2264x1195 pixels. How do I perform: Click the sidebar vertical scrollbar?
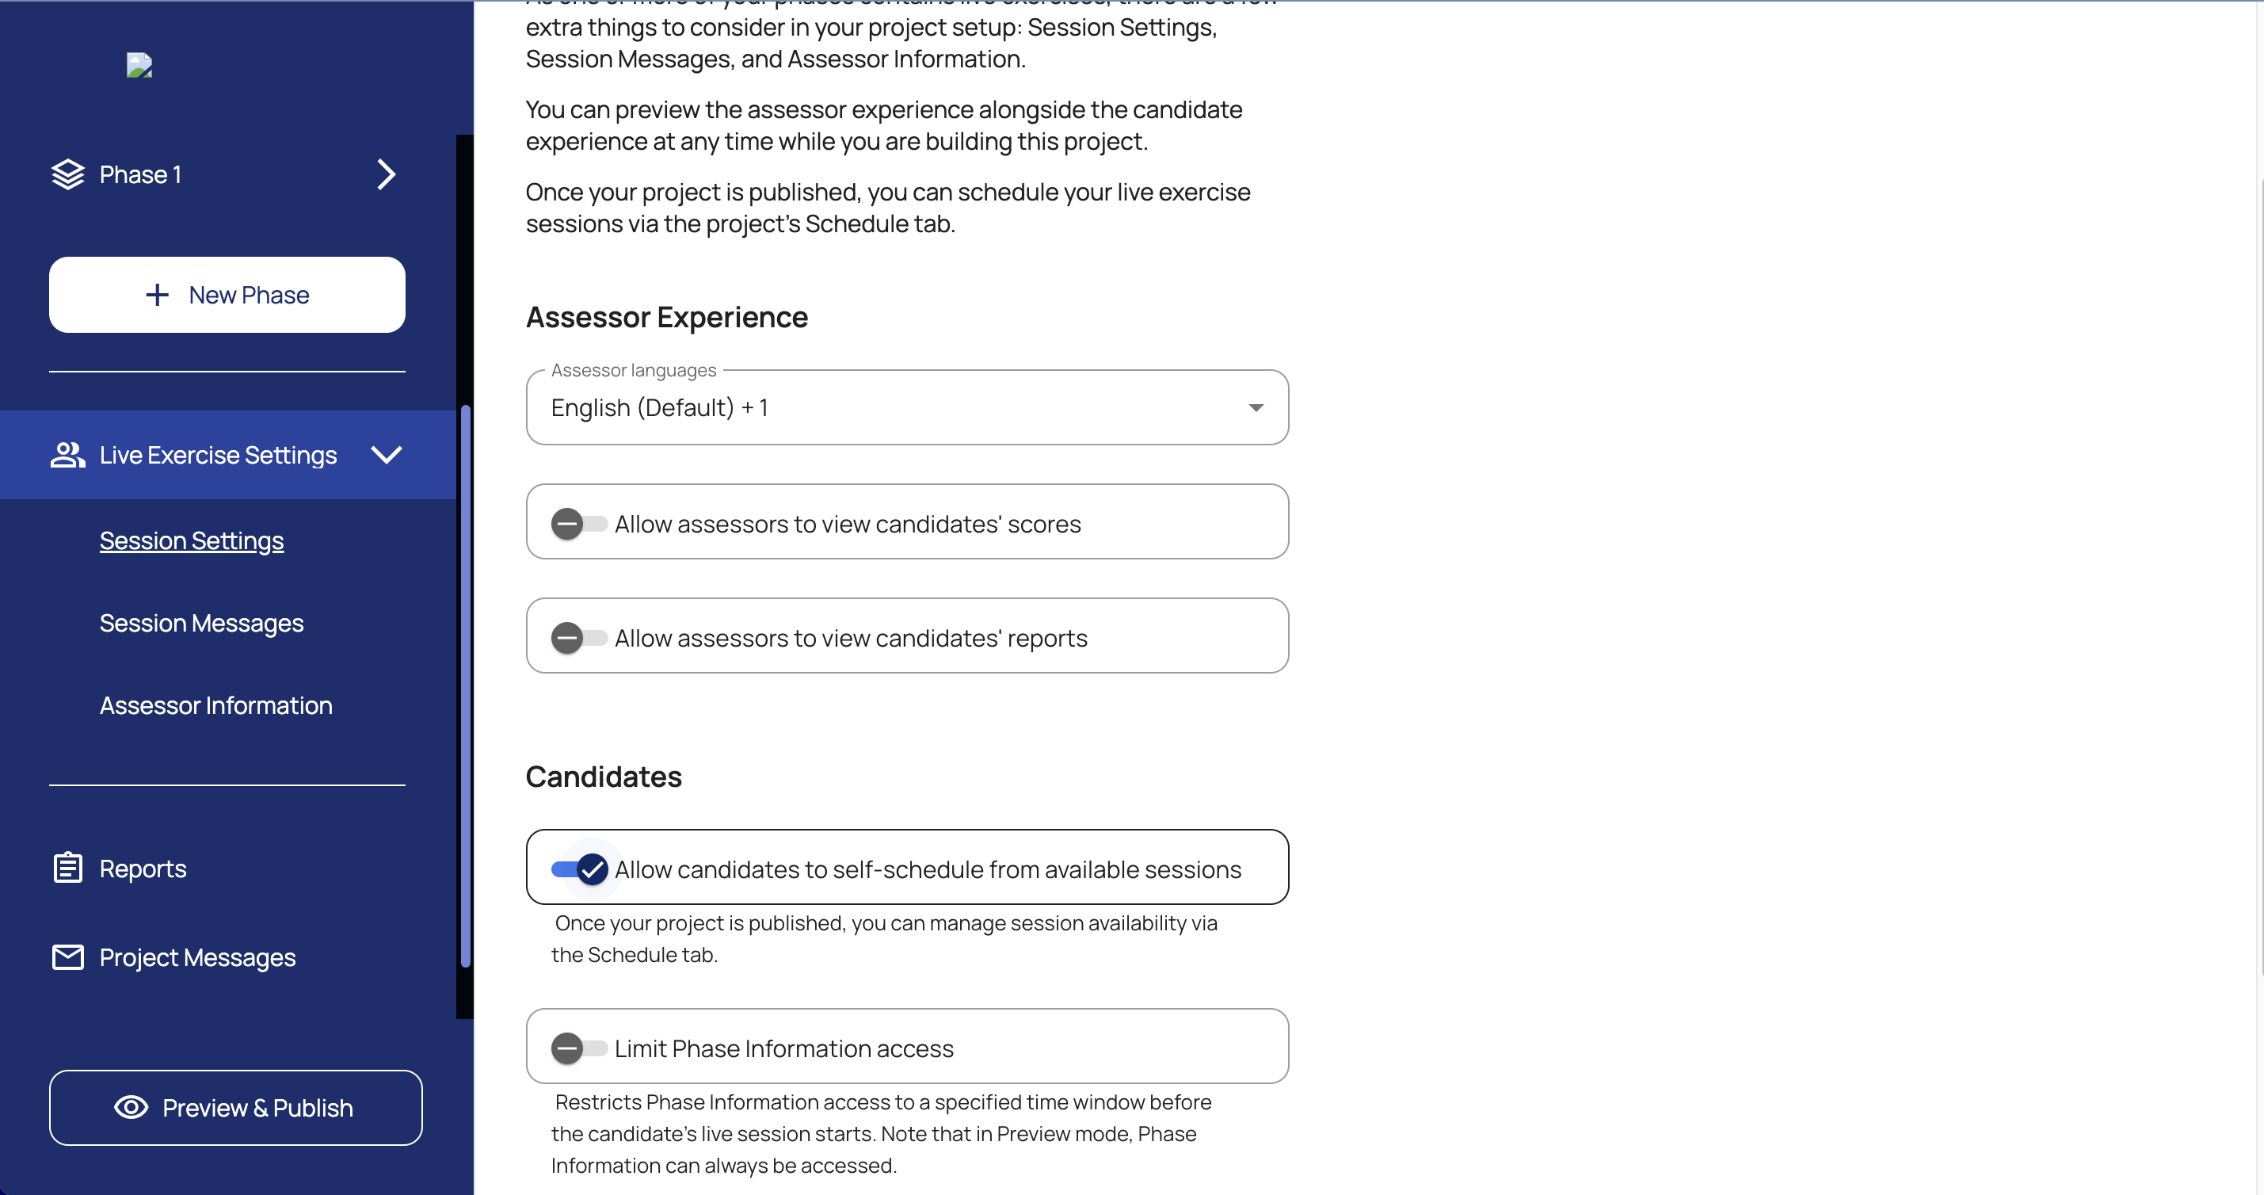[x=465, y=686]
